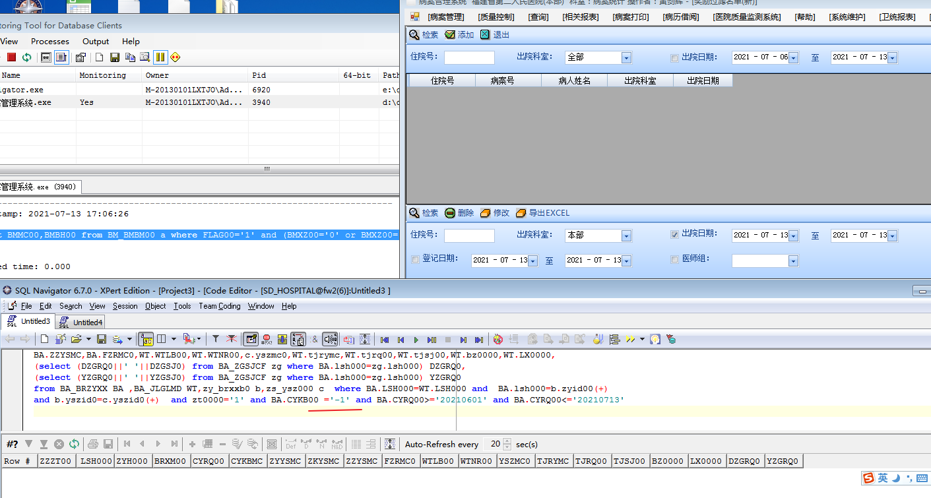Click the green refresh icon in monitoring toolbar
Image resolution: width=931 pixels, height=498 pixels.
pos(26,57)
